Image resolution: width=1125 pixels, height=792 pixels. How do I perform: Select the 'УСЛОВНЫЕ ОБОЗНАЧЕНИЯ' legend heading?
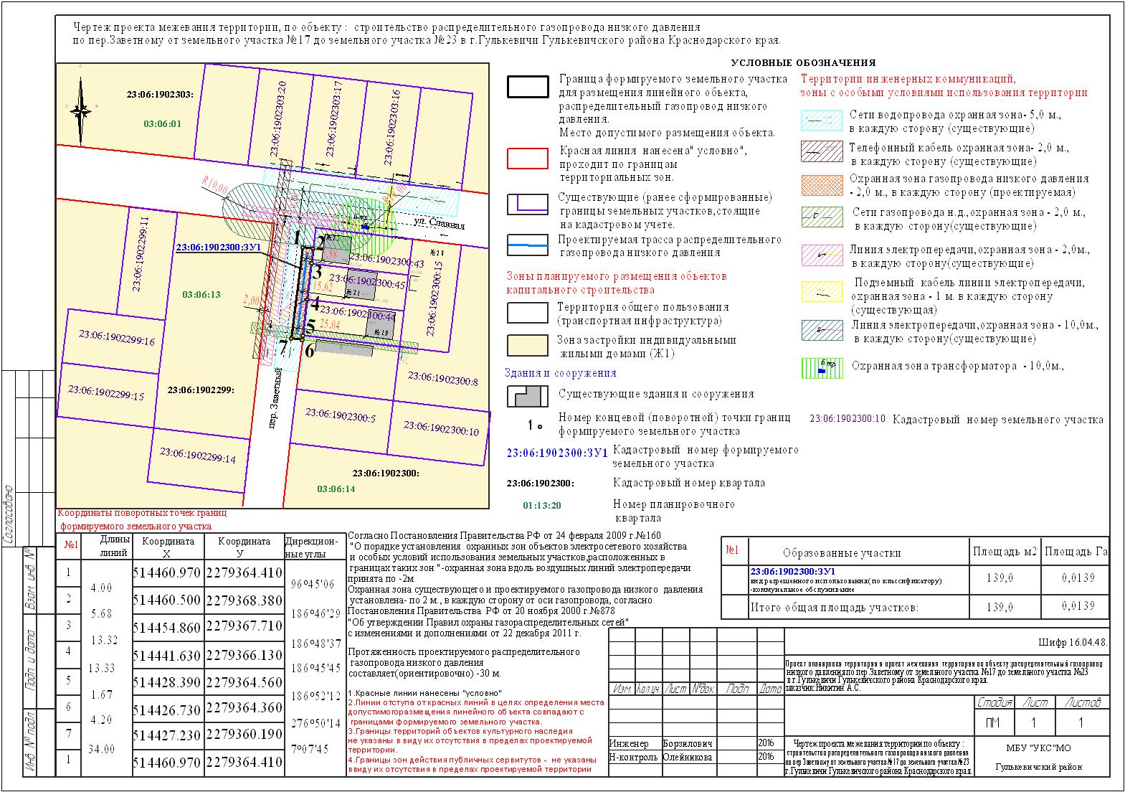coord(803,63)
